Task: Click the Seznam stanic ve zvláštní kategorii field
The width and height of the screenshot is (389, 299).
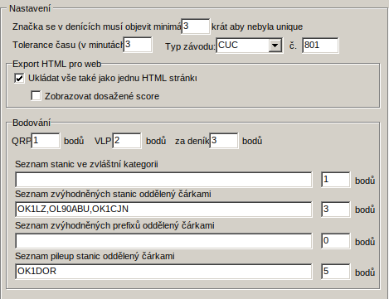Action: (163, 180)
